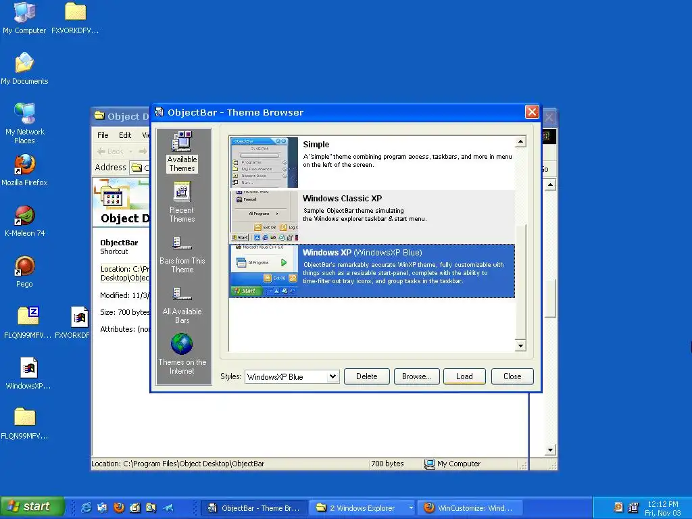Click the Explorer scrollbar down arrow
This screenshot has width=692, height=519.
click(550, 450)
